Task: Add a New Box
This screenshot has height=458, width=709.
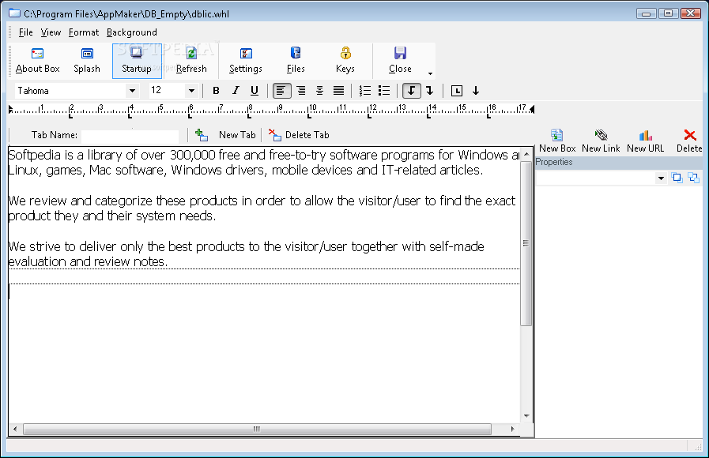Action: (x=557, y=141)
